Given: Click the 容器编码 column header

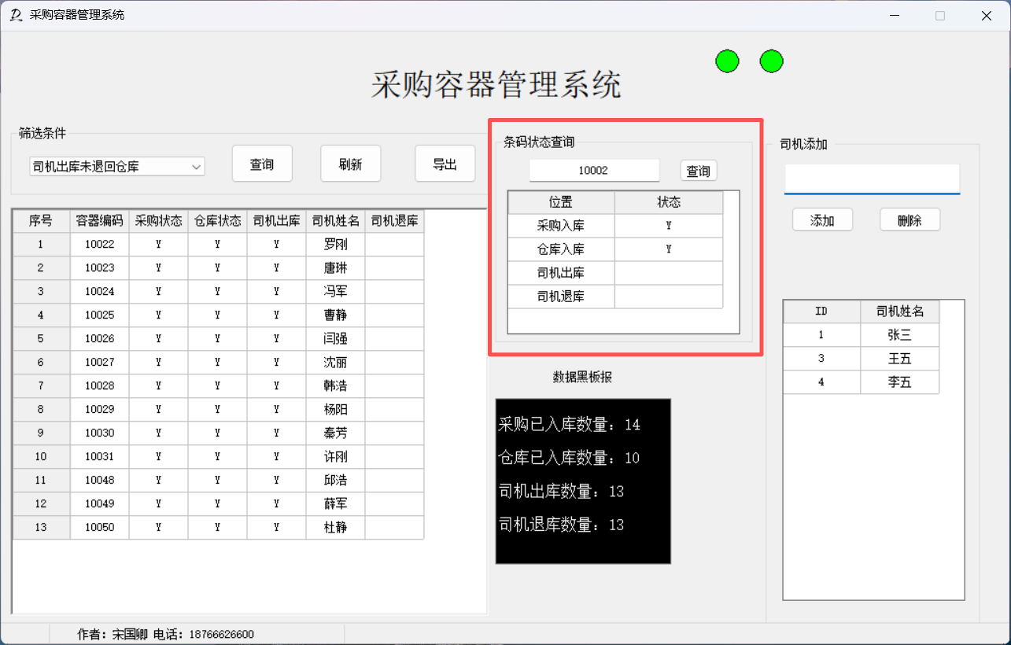Looking at the screenshot, I should [x=100, y=221].
